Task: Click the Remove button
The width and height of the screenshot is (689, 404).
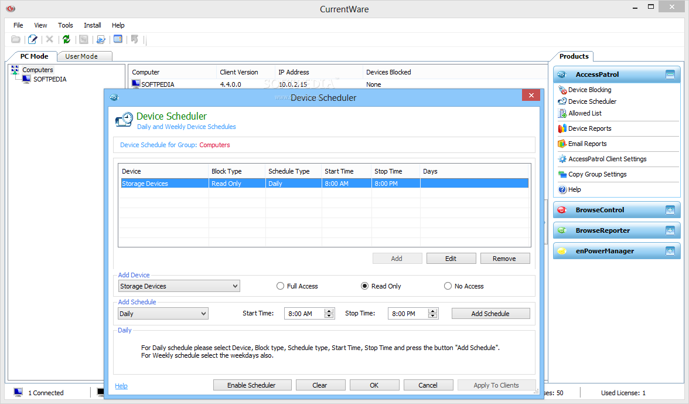Action: (504, 259)
